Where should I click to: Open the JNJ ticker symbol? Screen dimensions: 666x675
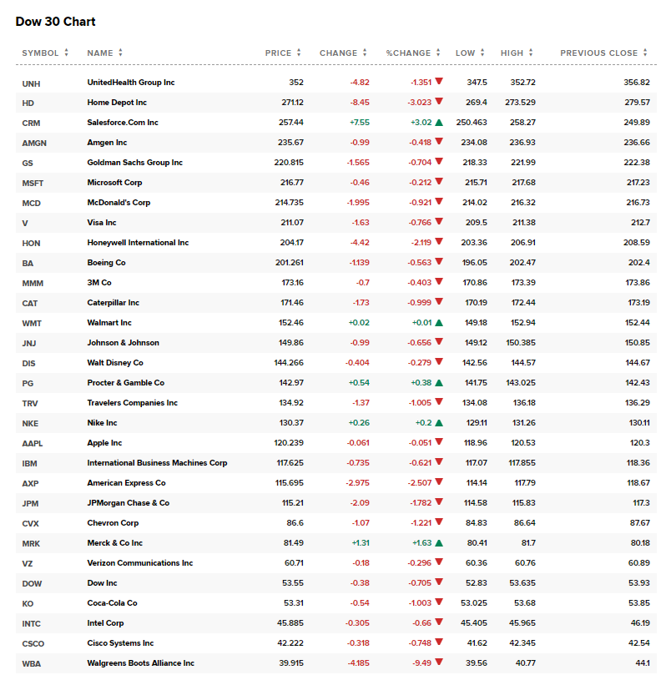[29, 344]
